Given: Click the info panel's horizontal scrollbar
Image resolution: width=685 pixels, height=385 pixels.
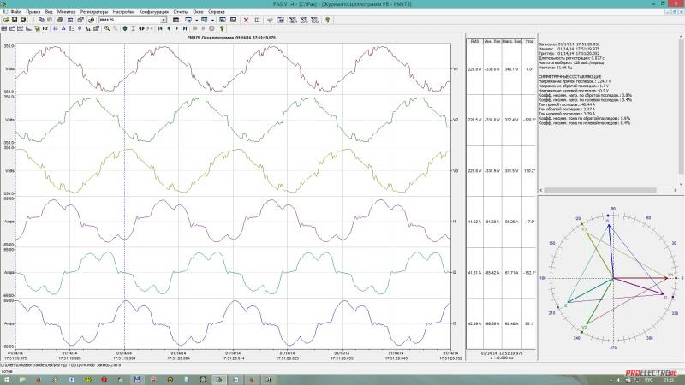Looking at the screenshot, I should click(600, 190).
